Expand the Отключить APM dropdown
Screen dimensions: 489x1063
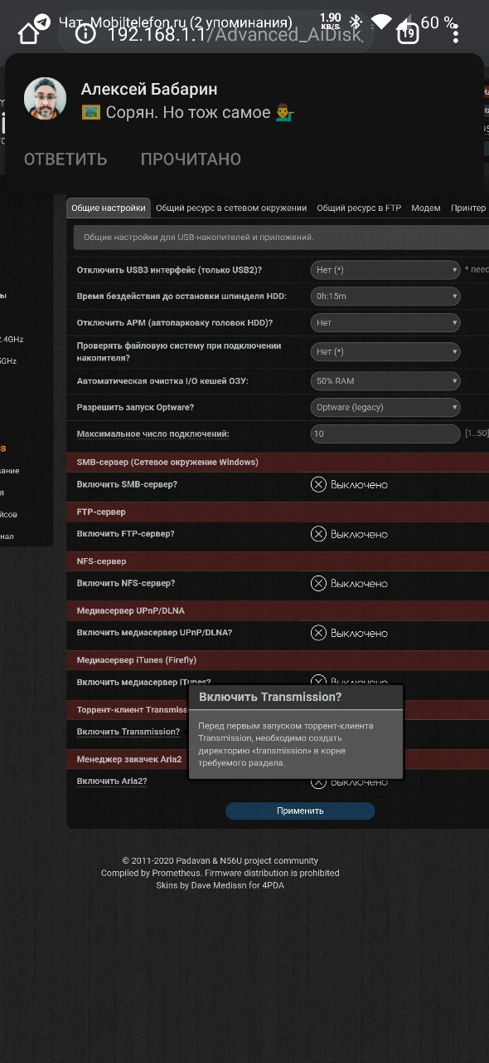tap(385, 322)
